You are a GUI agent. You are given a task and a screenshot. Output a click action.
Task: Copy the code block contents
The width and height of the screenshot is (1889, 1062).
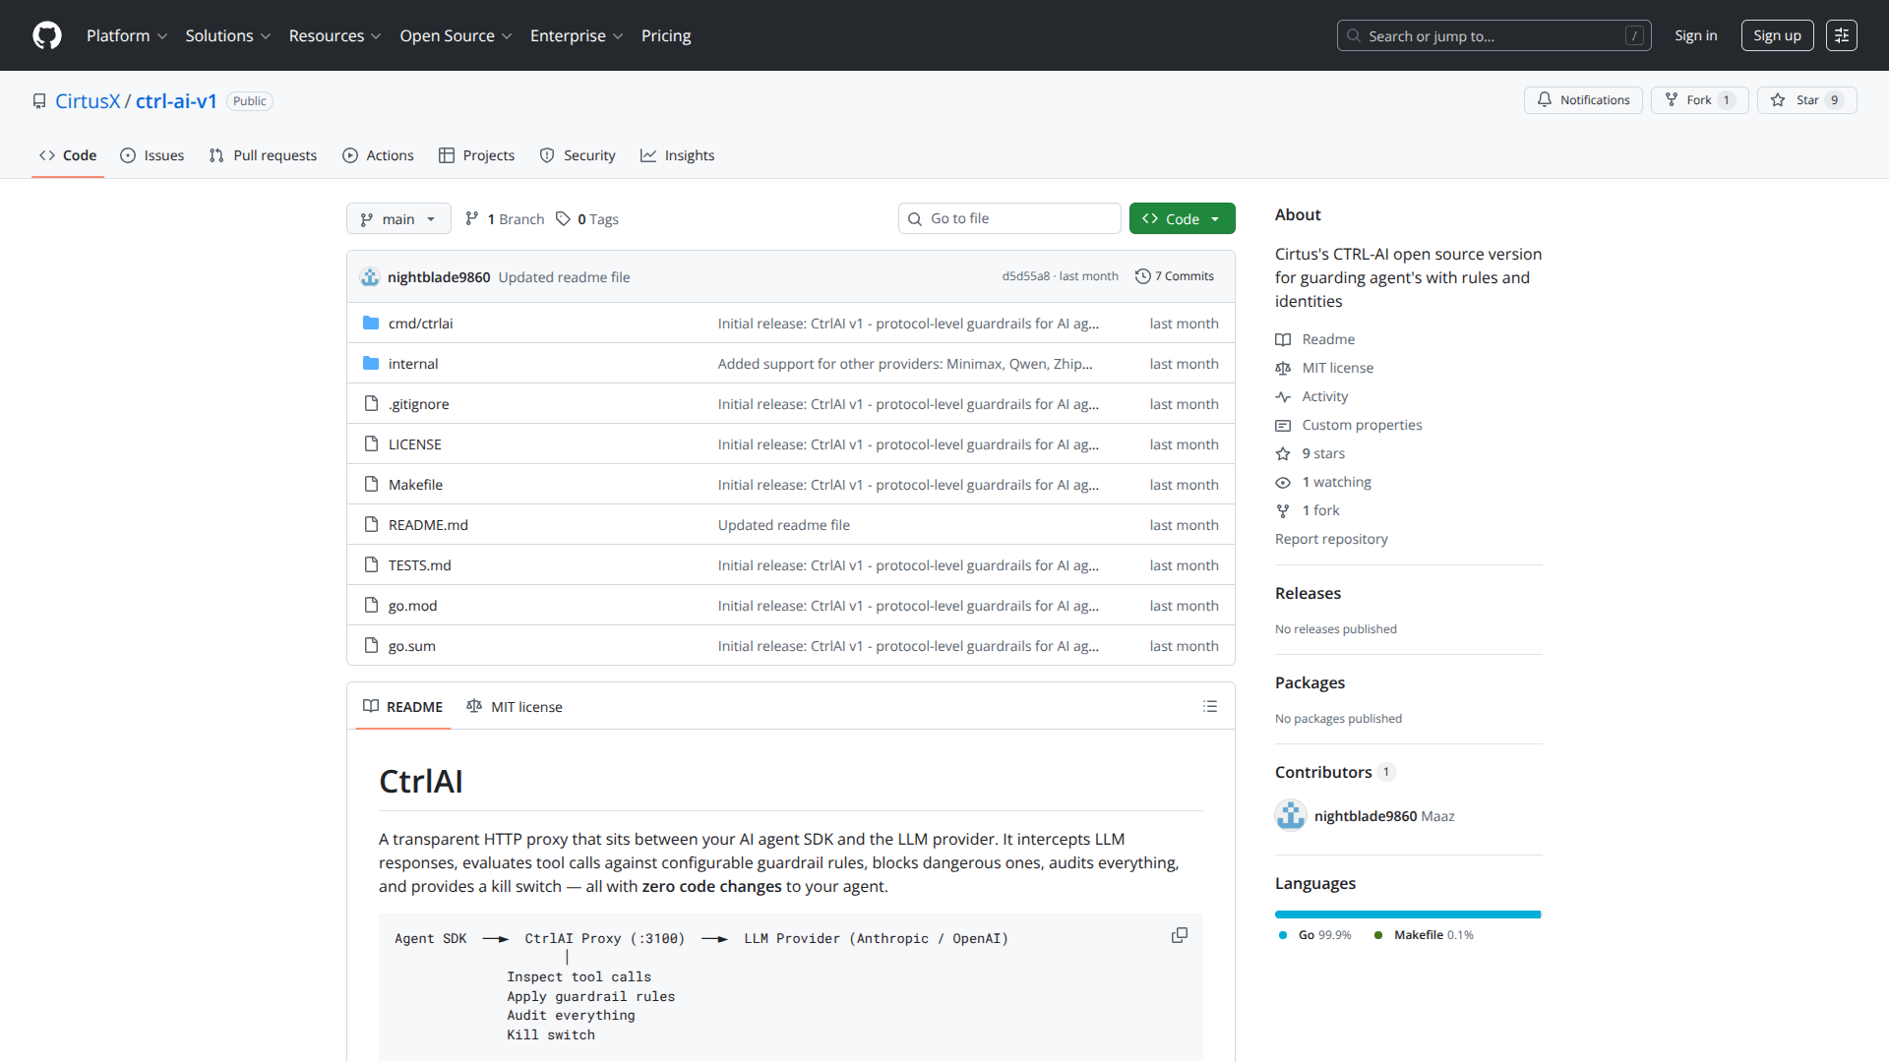click(1180, 935)
